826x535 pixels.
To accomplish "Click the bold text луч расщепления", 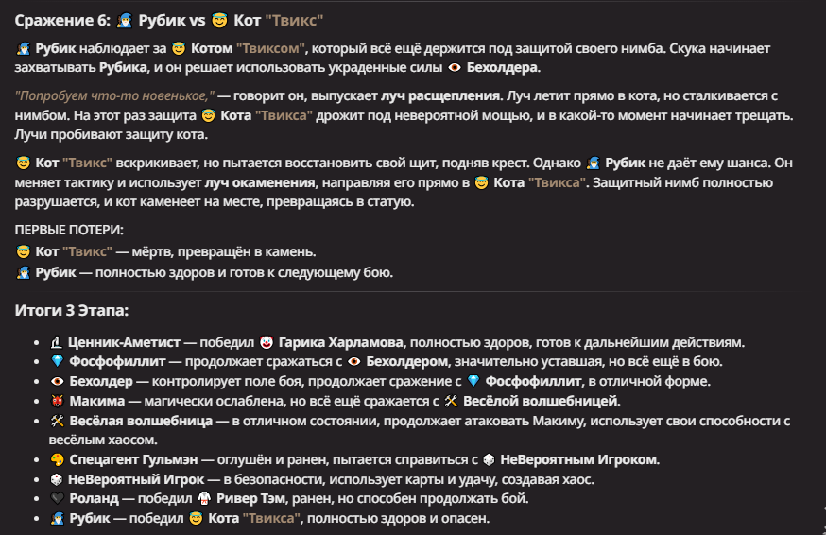I will click(440, 95).
